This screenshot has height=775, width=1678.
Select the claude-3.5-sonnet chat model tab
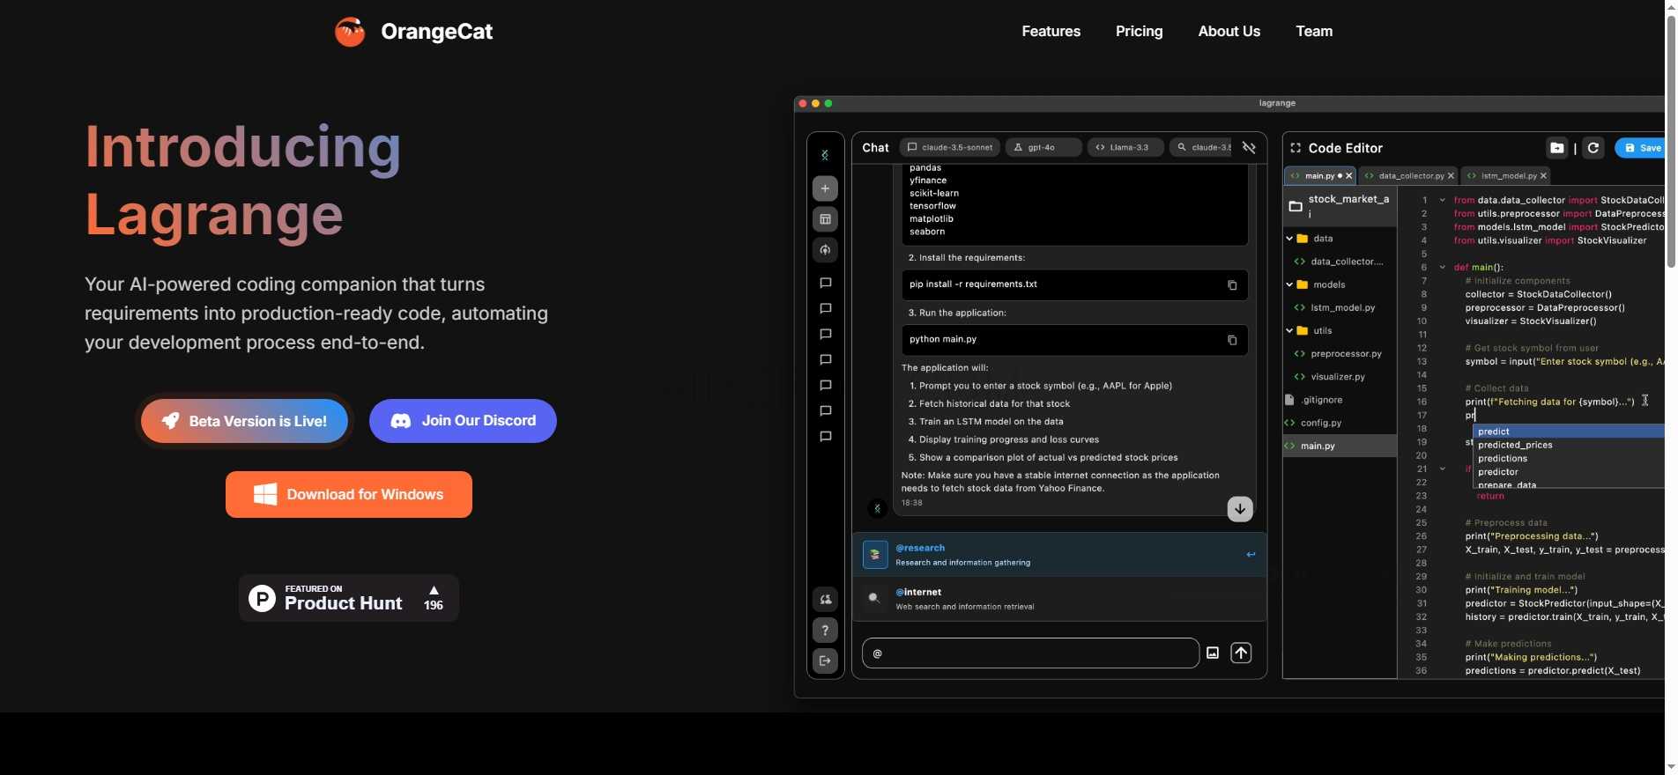950,147
